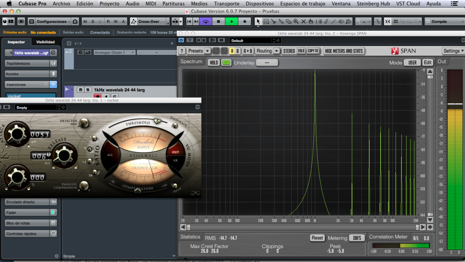Screen dimensions: 465x262
Task: Switch to the Visibilidad tab
Action: 45,42
